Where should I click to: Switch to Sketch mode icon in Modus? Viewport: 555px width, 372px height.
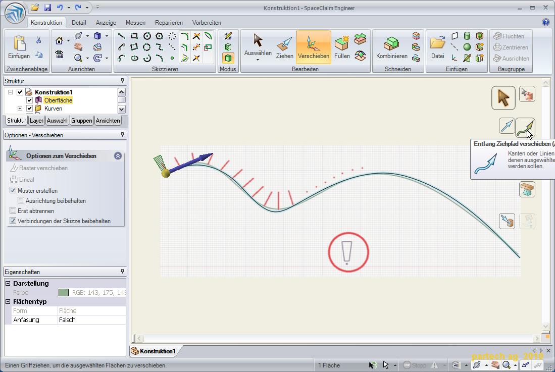228,36
